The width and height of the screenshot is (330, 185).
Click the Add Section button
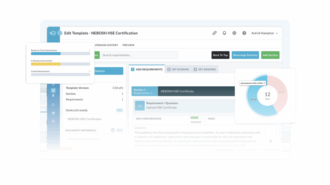tap(270, 55)
